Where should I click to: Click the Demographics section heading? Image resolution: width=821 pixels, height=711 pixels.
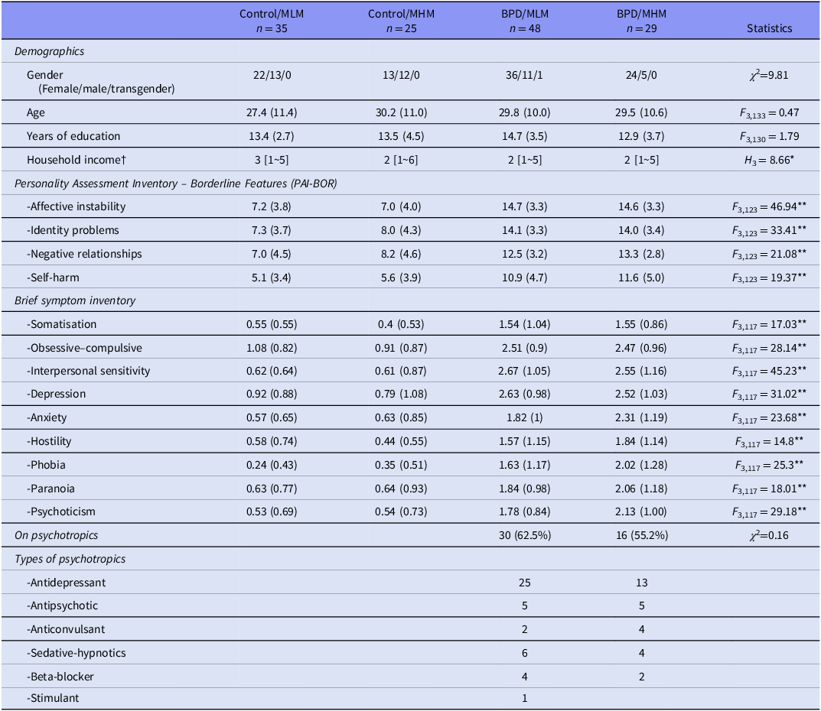click(x=49, y=51)
